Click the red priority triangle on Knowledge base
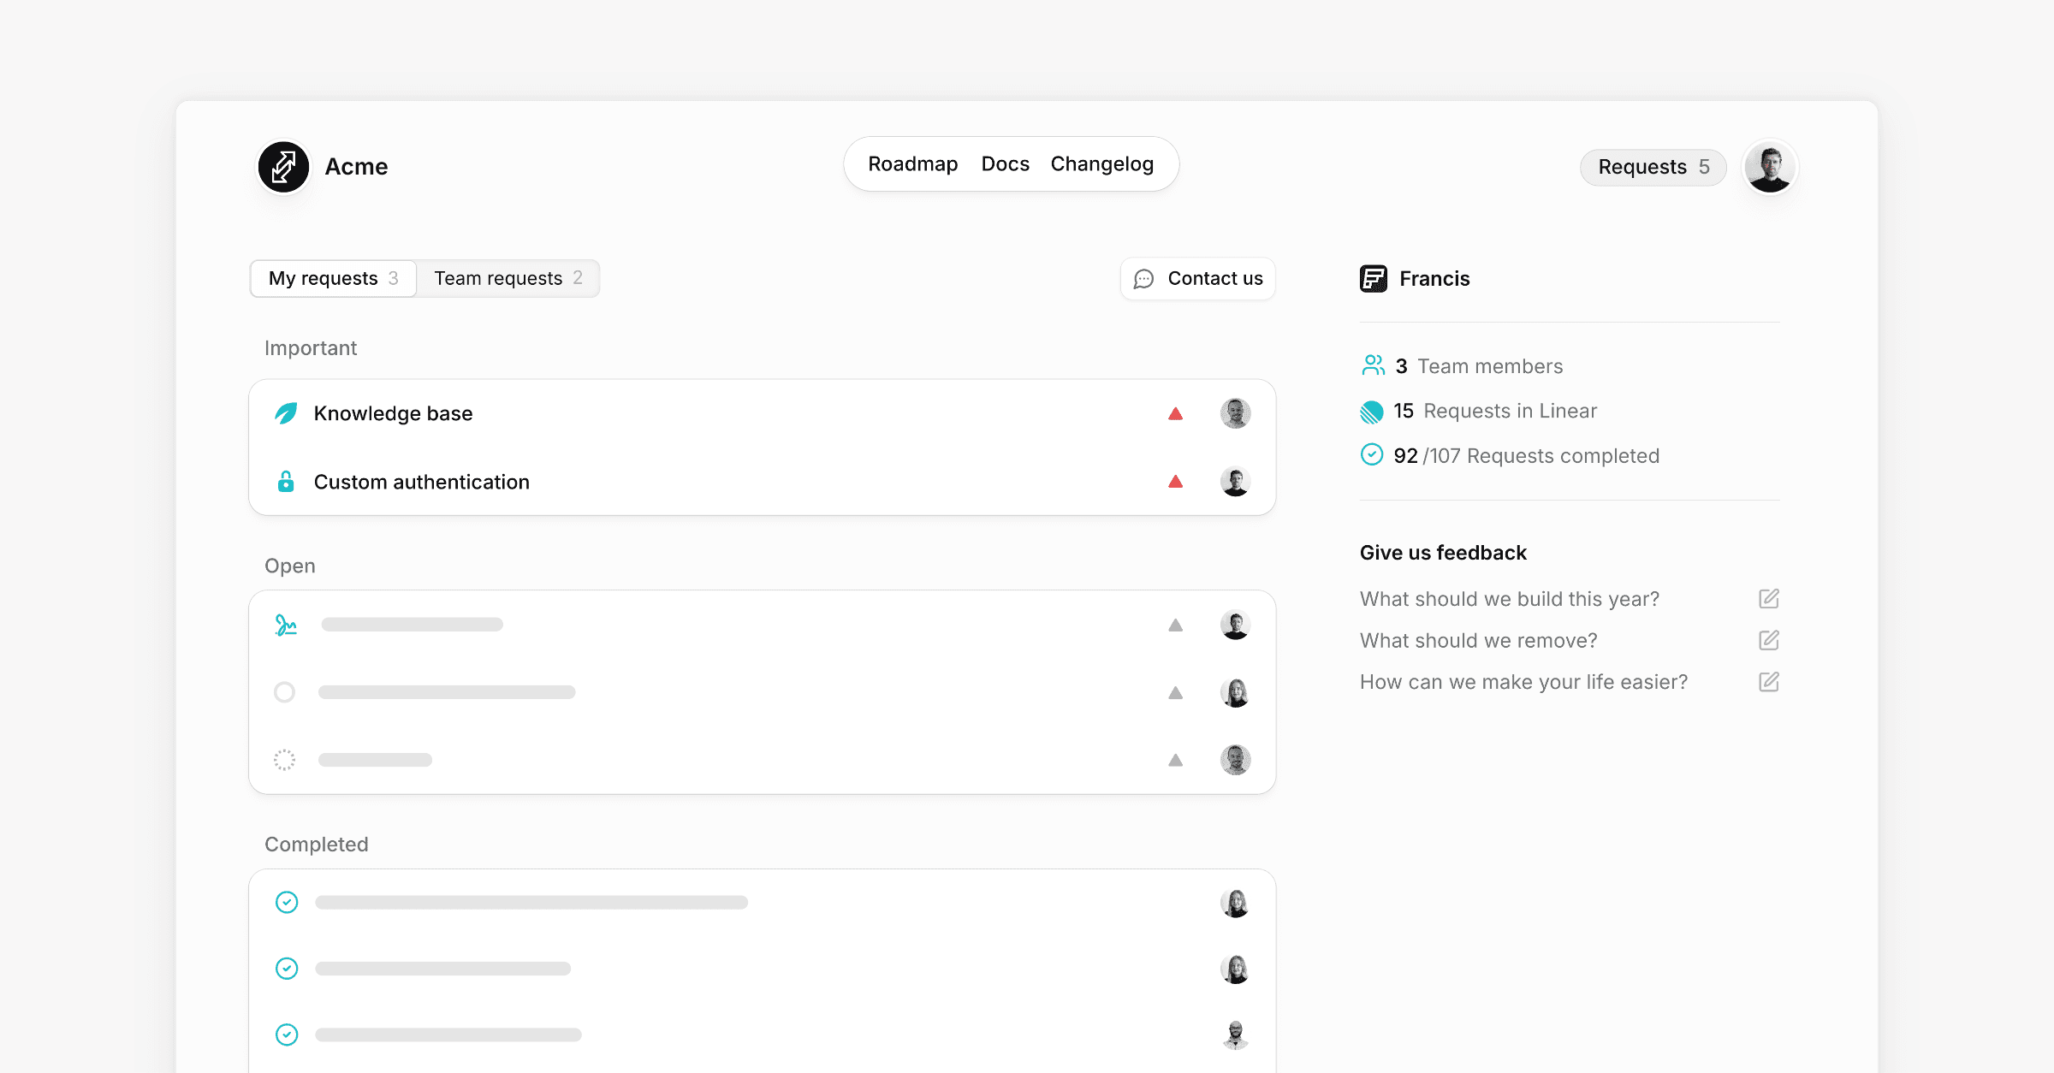 pos(1175,414)
